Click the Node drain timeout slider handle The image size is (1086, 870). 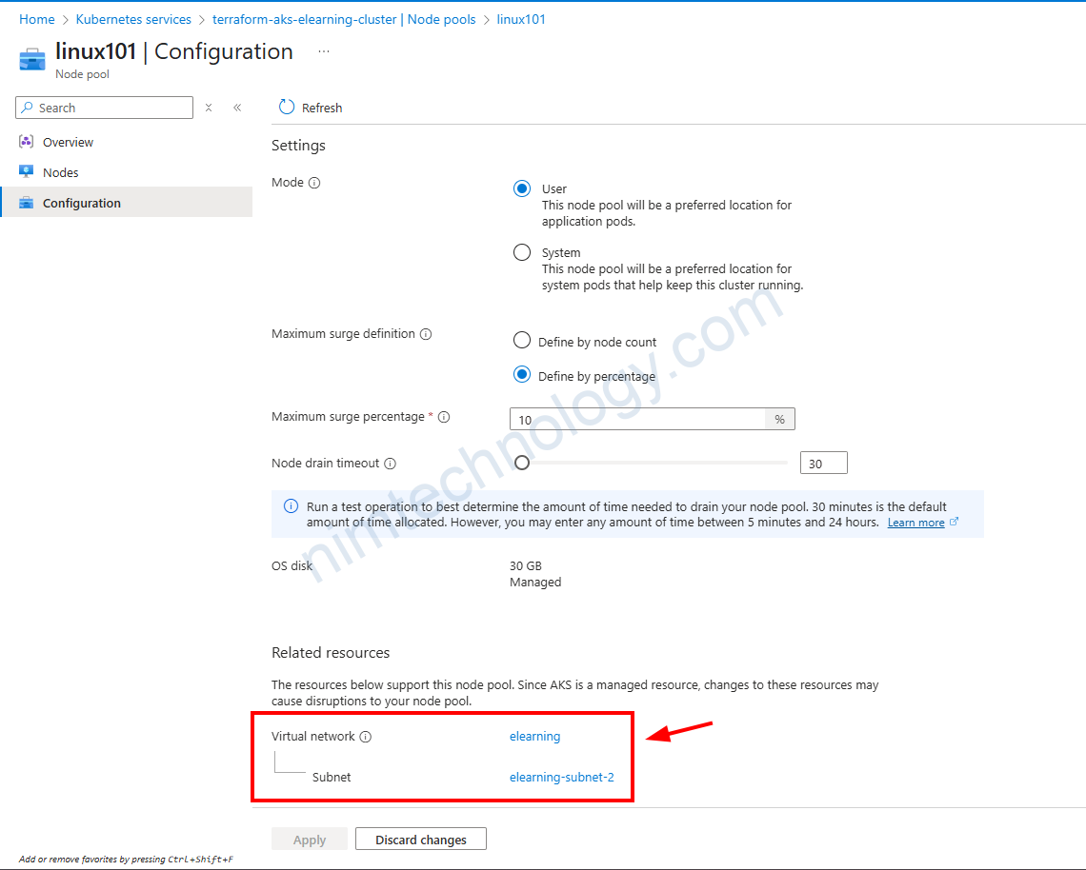522,464
